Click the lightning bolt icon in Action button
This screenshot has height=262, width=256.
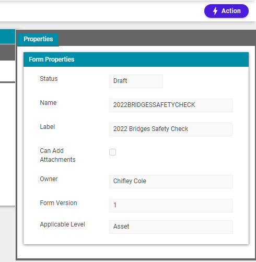click(215, 11)
